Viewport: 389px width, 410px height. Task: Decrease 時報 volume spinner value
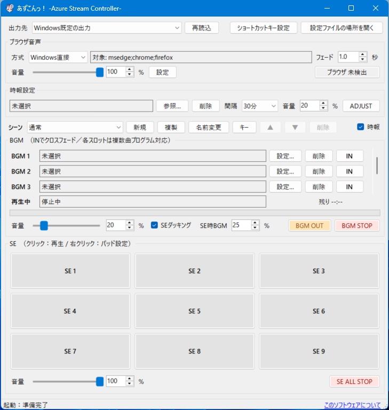click(x=323, y=108)
